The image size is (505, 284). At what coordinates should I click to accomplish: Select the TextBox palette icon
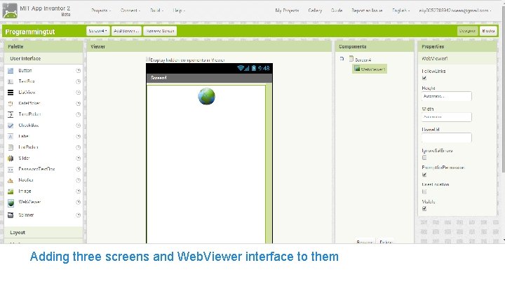(11, 81)
